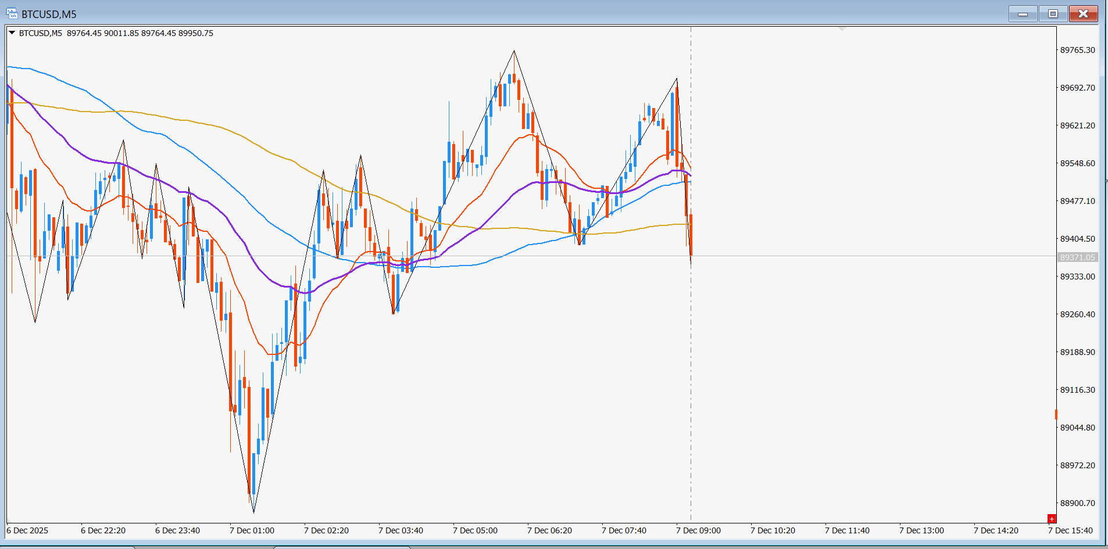Click time axis label 7 Dec 11:40
The width and height of the screenshot is (1108, 549).
(847, 530)
